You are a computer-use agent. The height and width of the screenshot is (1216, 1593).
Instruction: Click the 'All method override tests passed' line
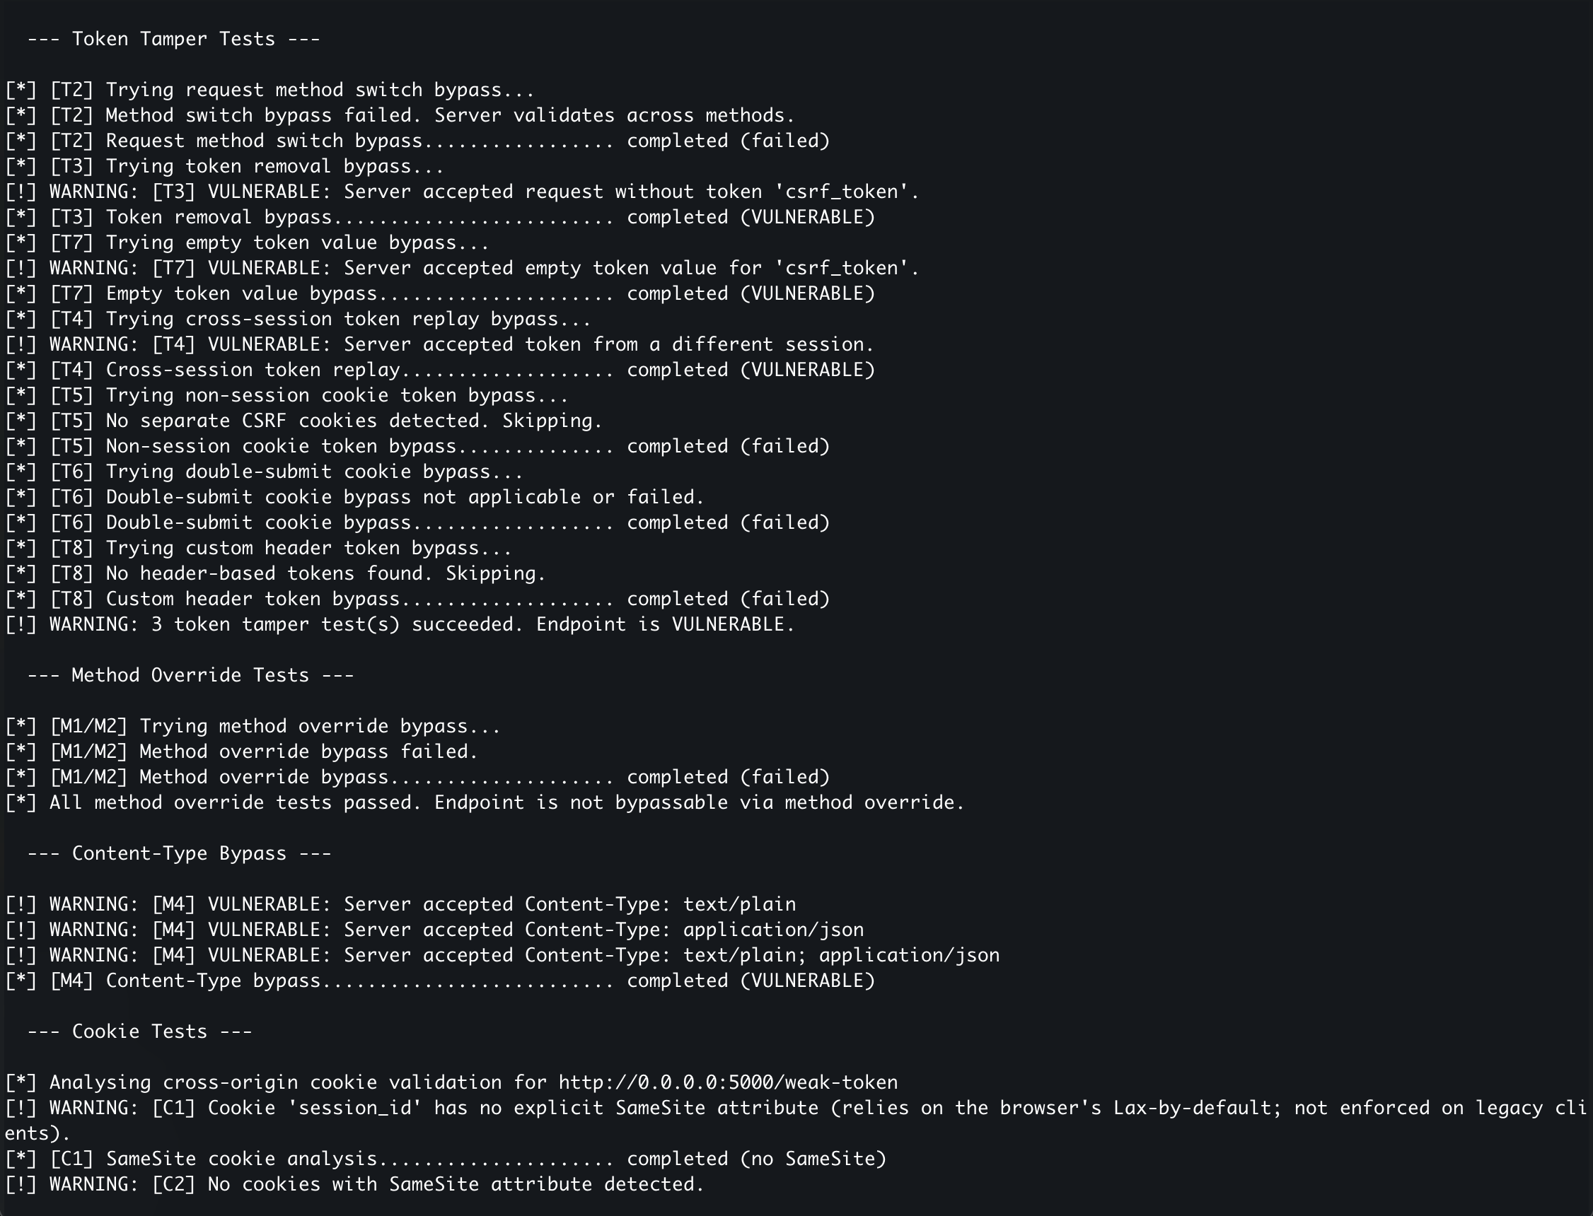click(485, 802)
